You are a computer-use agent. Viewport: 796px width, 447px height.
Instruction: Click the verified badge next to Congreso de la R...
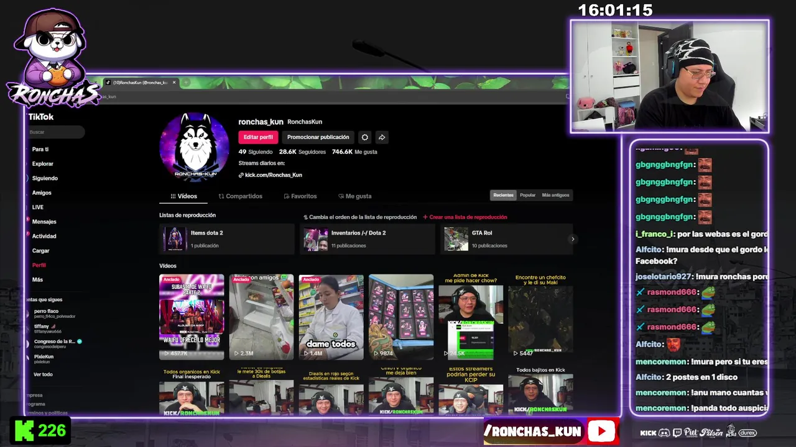pyautogui.click(x=80, y=341)
